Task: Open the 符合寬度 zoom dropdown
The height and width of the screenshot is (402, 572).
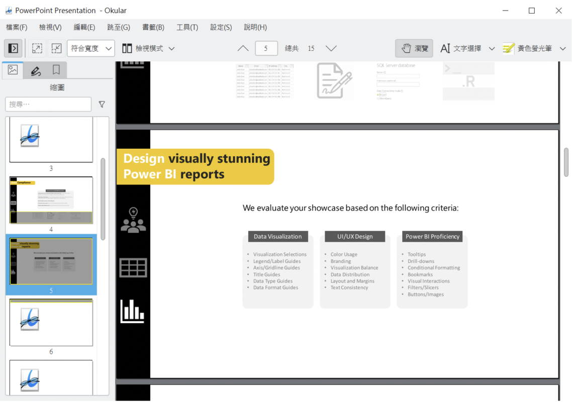Action: 91,48
